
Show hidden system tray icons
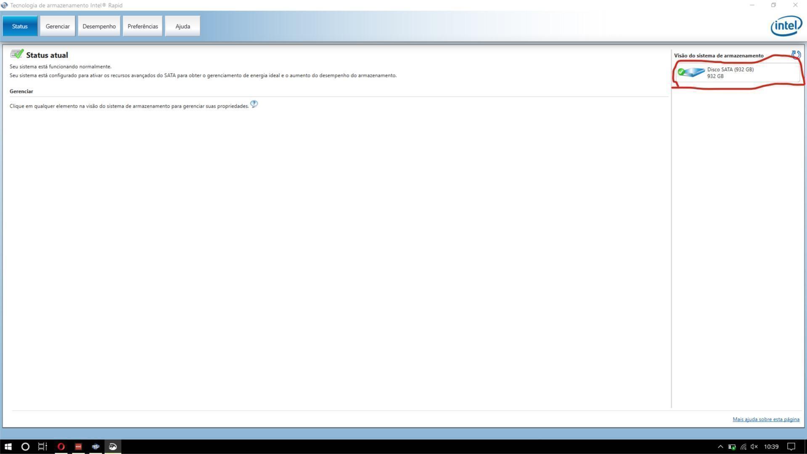[720, 446]
